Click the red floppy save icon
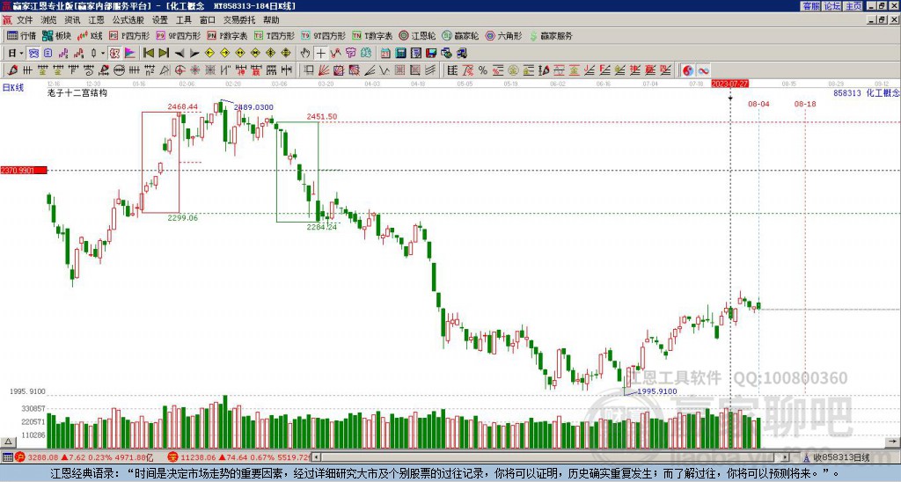The image size is (901, 482). [431, 54]
